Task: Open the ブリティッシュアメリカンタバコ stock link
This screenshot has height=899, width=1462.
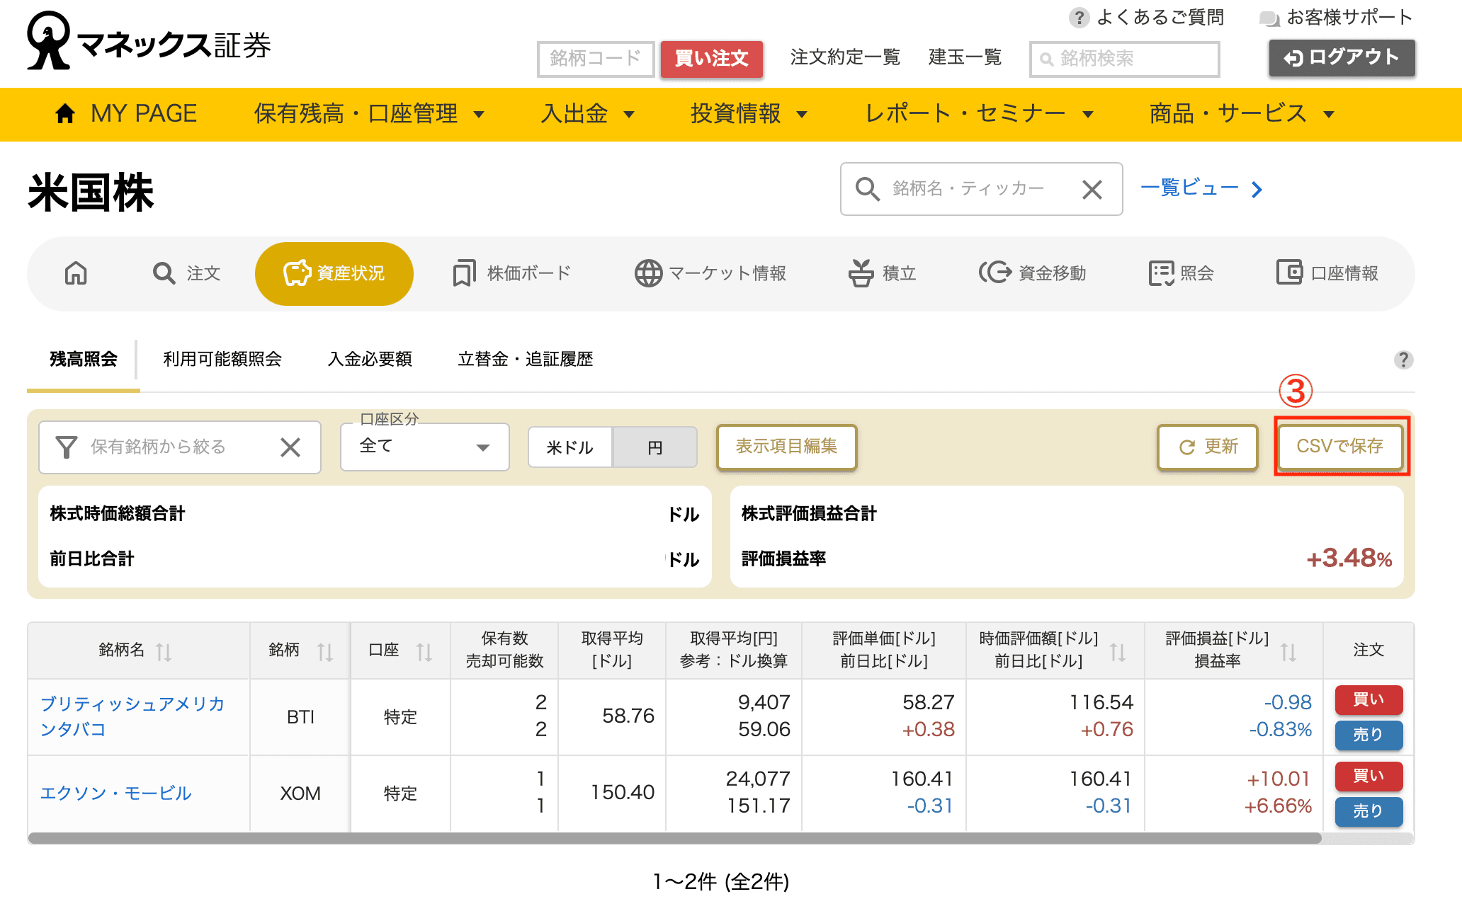Action: (x=132, y=716)
